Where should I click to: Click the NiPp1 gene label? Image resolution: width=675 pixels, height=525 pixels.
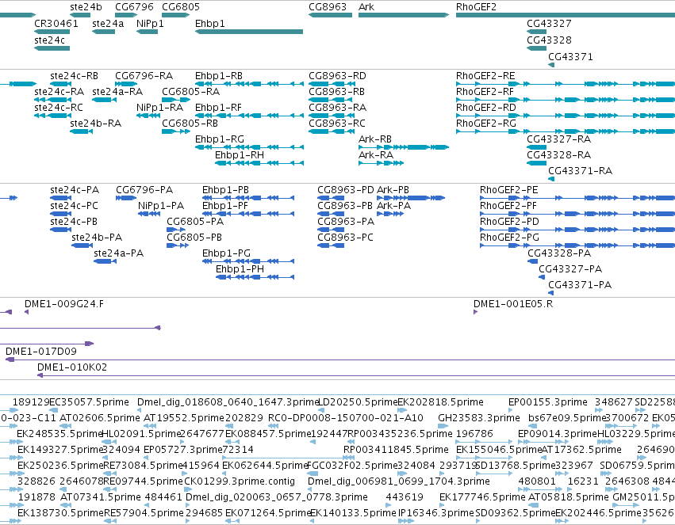[x=150, y=23]
